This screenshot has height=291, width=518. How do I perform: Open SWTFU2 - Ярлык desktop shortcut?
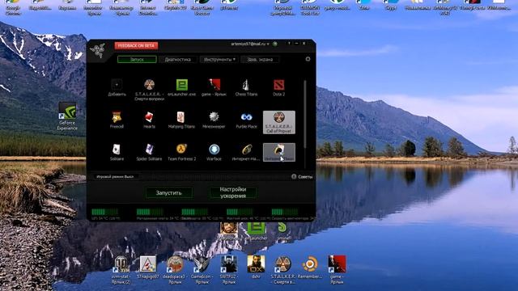point(229,269)
